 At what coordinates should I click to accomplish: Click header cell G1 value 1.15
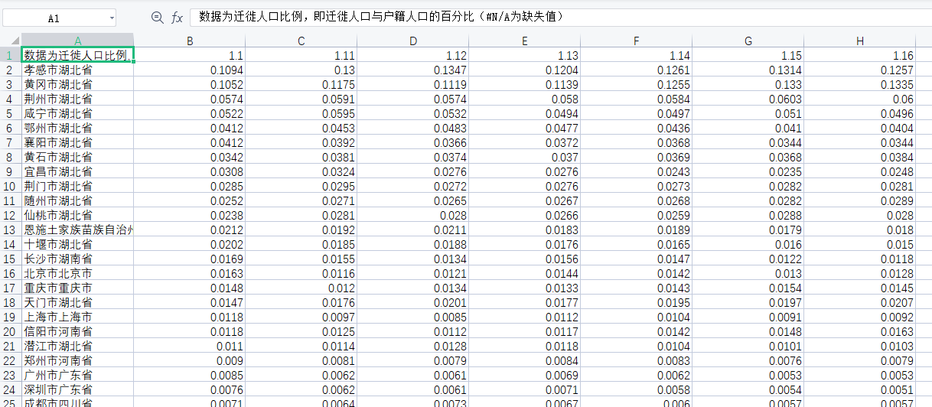[x=748, y=55]
